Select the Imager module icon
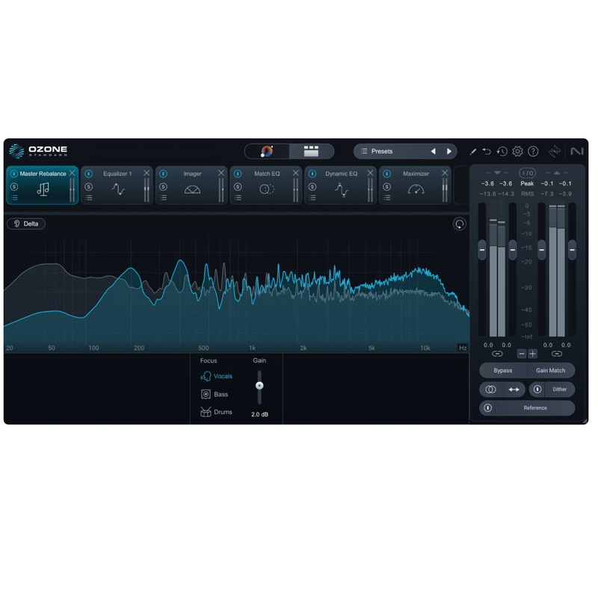The width and height of the screenshot is (598, 598). pos(192,190)
